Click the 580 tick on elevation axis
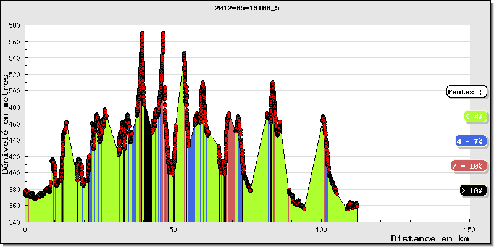The width and height of the screenshot is (494, 247). [x=14, y=26]
